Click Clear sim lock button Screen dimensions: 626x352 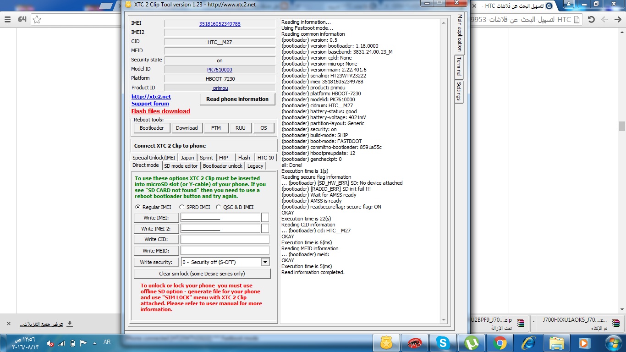point(202,274)
